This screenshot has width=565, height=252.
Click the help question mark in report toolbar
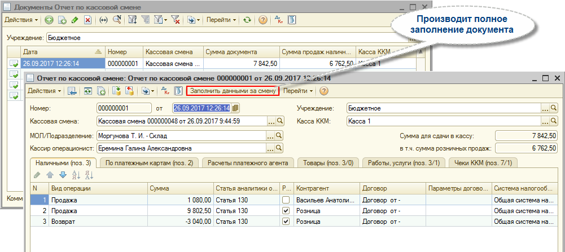tap(324, 90)
